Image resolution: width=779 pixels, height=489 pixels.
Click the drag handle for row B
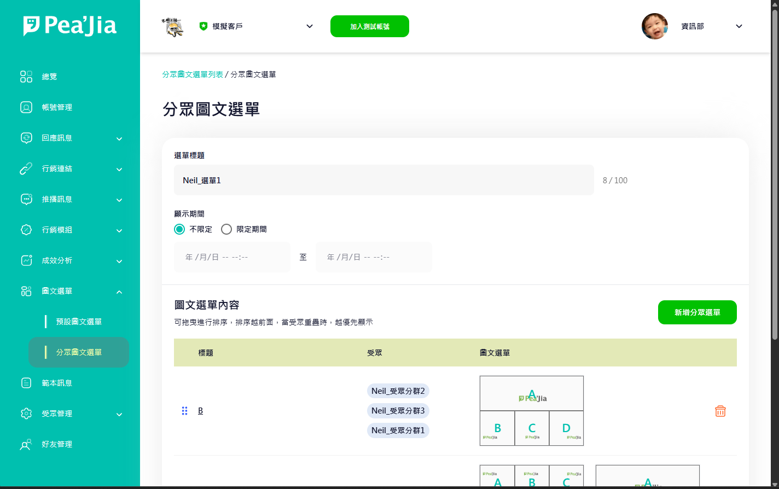[x=184, y=411]
